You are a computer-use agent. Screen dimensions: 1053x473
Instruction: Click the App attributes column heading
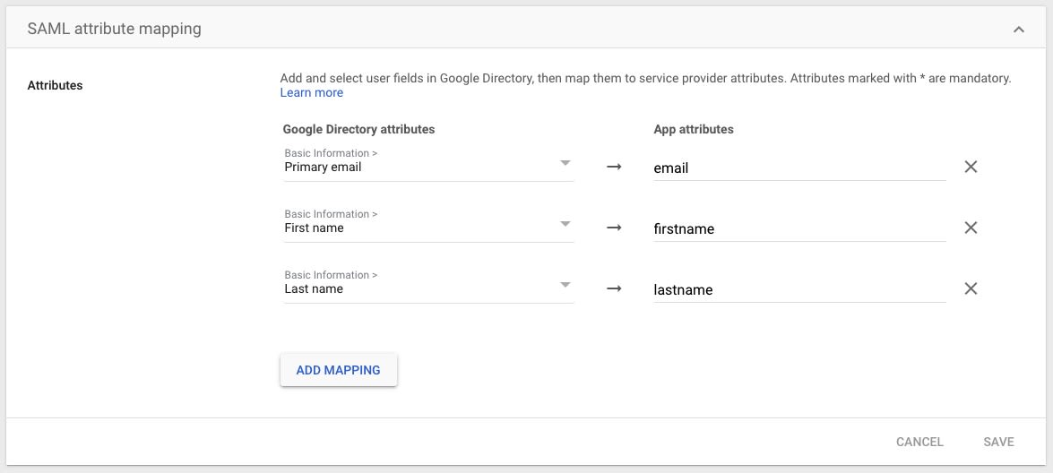(694, 129)
